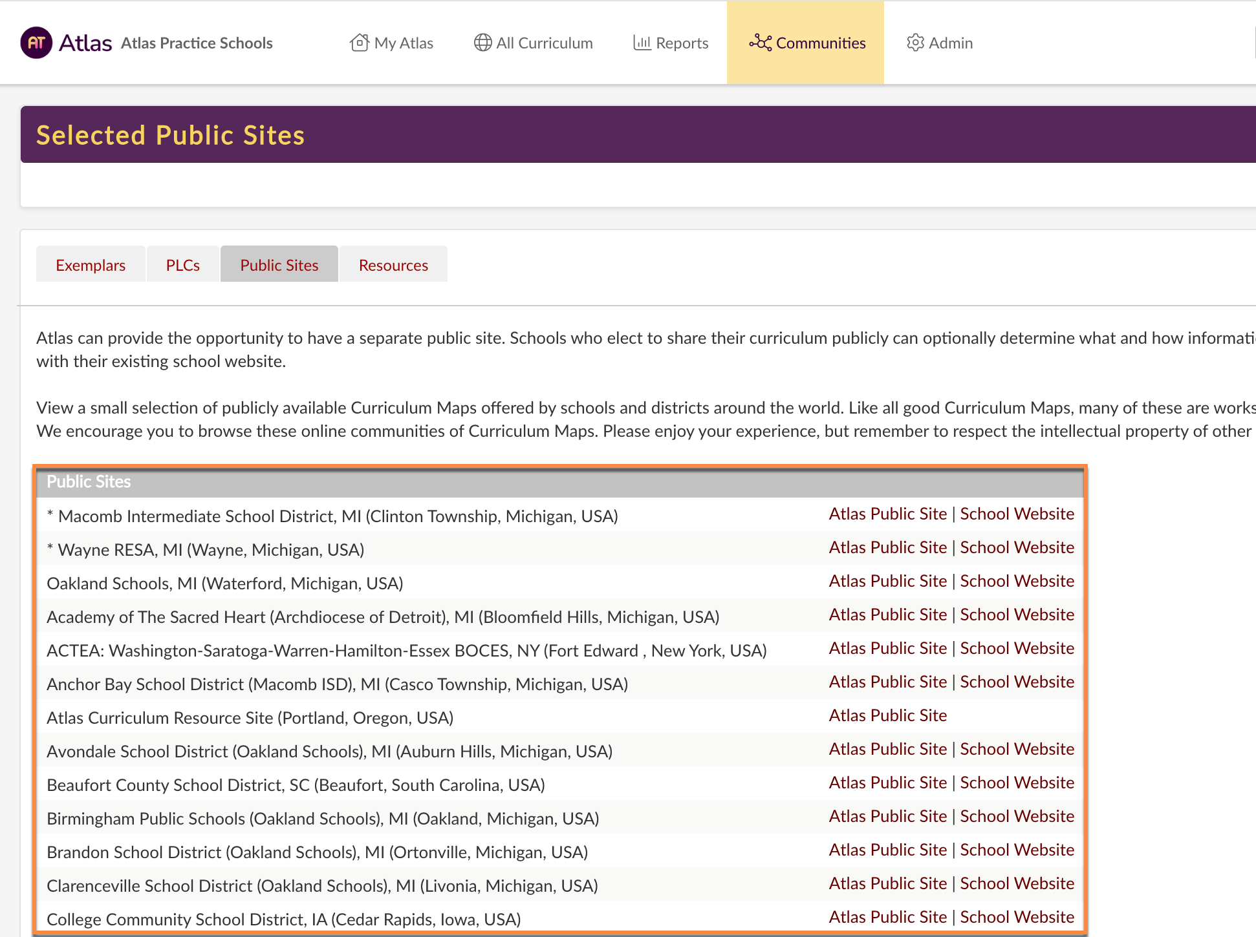
Task: Select the Public Sites tab
Action: pos(279,265)
